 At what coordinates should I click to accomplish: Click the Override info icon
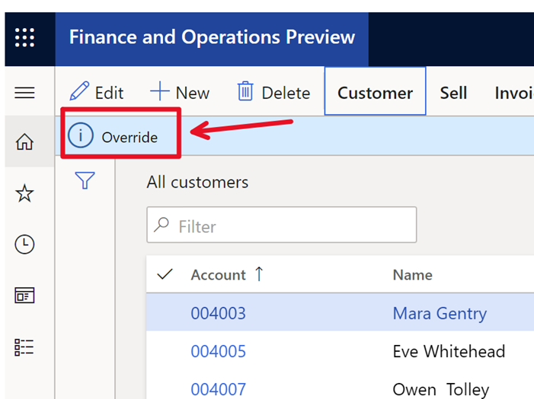81,137
